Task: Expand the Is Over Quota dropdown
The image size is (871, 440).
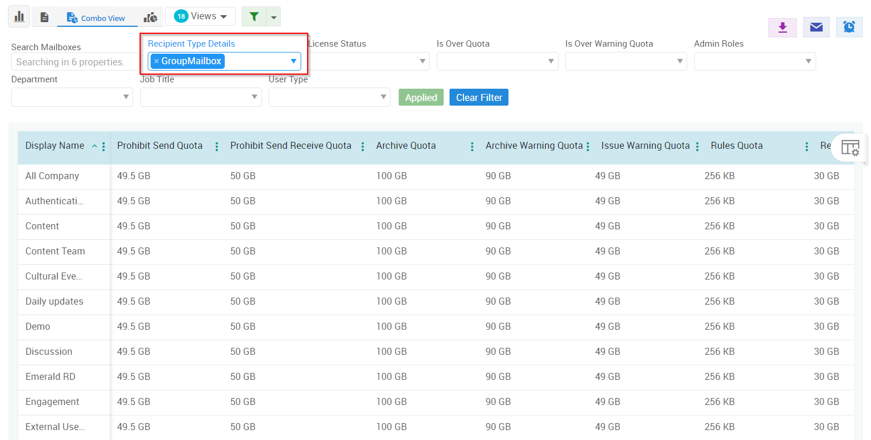Action: 497,61
